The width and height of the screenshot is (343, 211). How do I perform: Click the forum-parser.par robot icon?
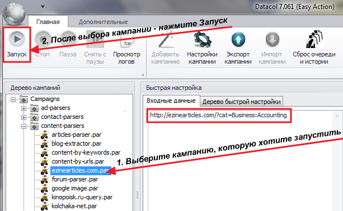point(45,180)
